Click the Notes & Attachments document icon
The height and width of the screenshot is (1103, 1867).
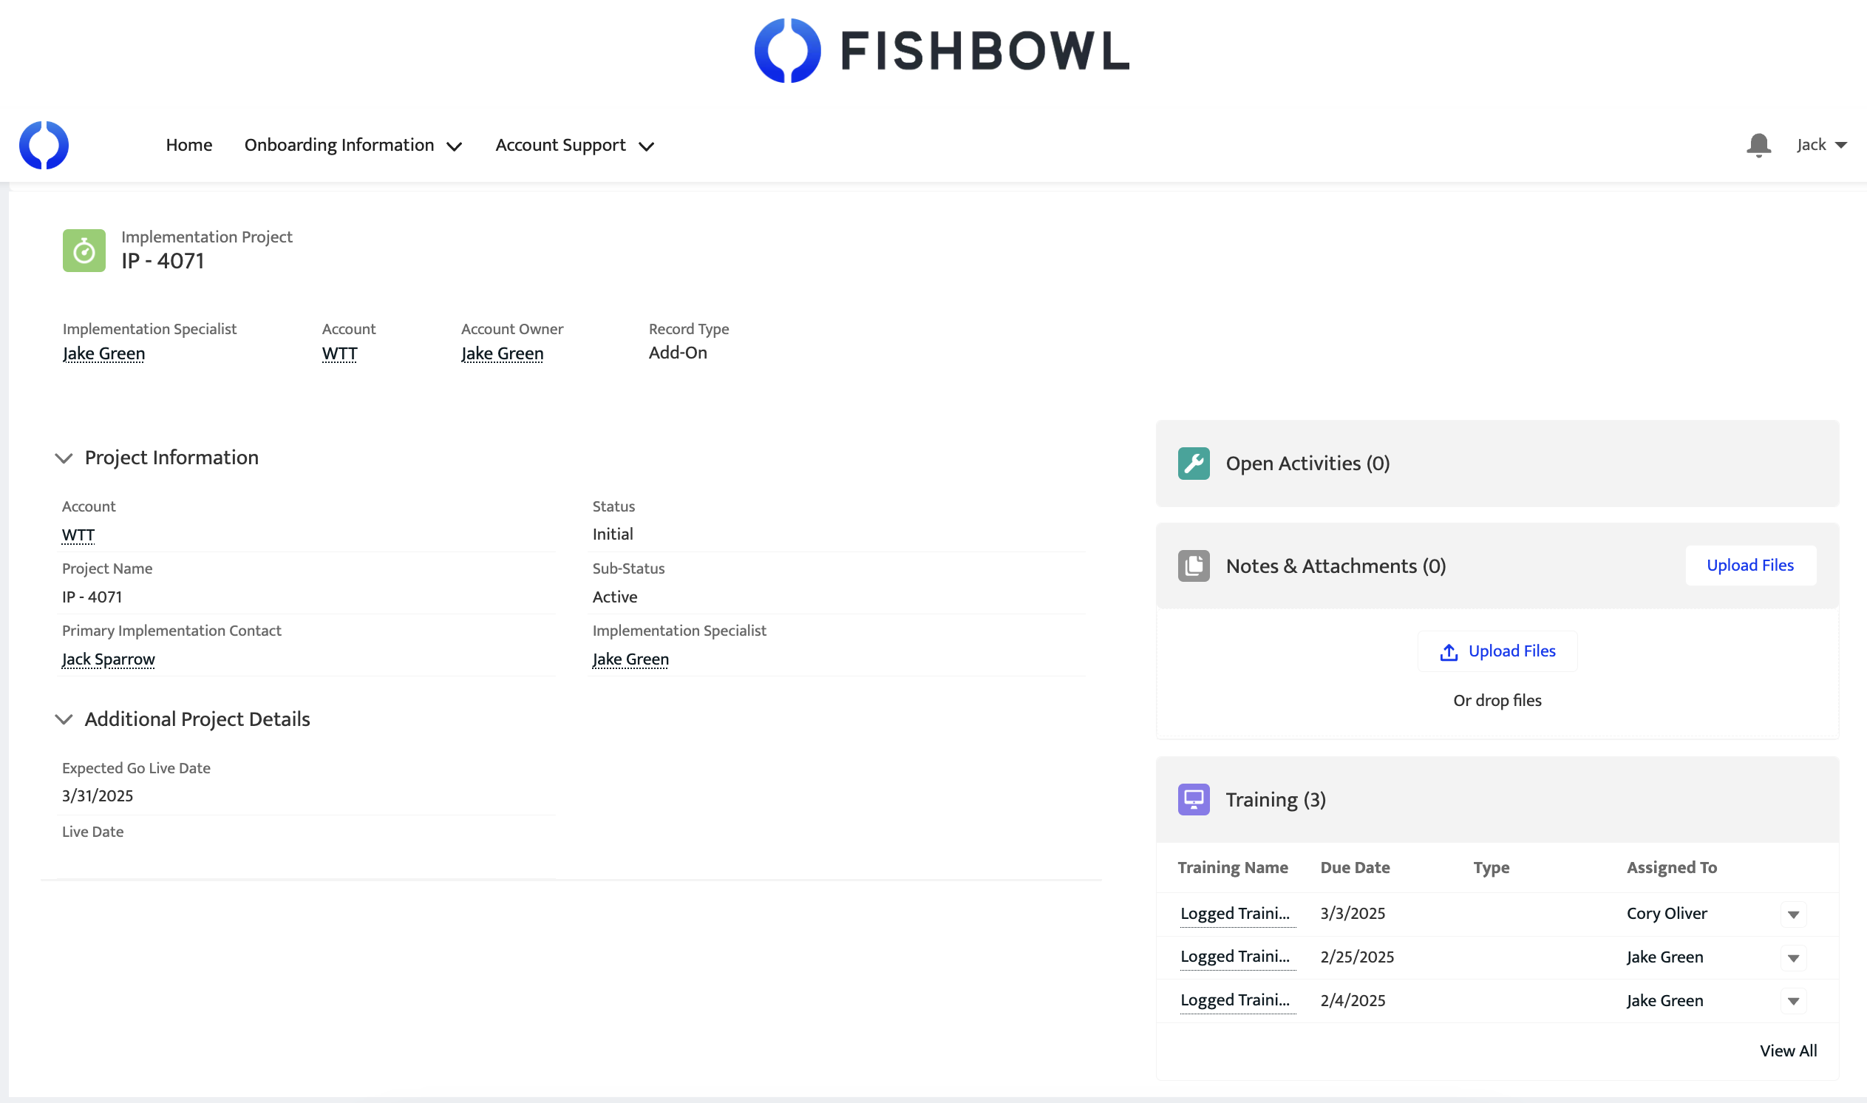pyautogui.click(x=1193, y=565)
